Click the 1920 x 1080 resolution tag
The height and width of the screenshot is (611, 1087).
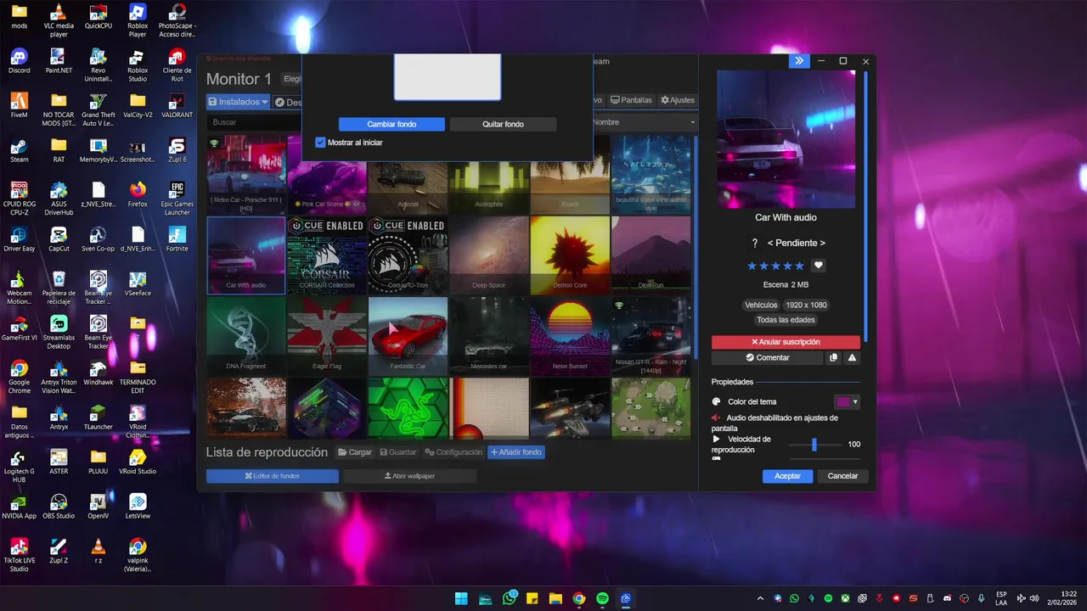(x=806, y=305)
